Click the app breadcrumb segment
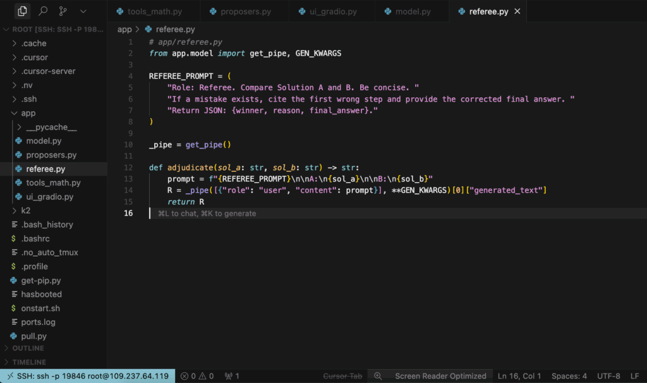The height and width of the screenshot is (383, 647). (x=124, y=29)
